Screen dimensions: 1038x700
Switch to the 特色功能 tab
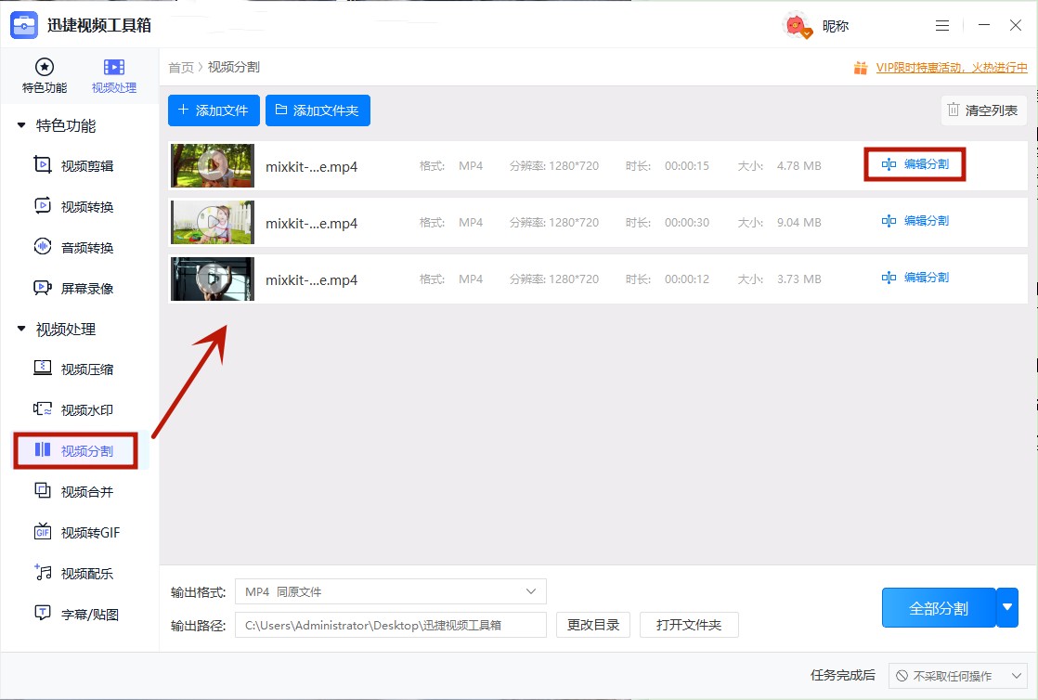(x=43, y=74)
